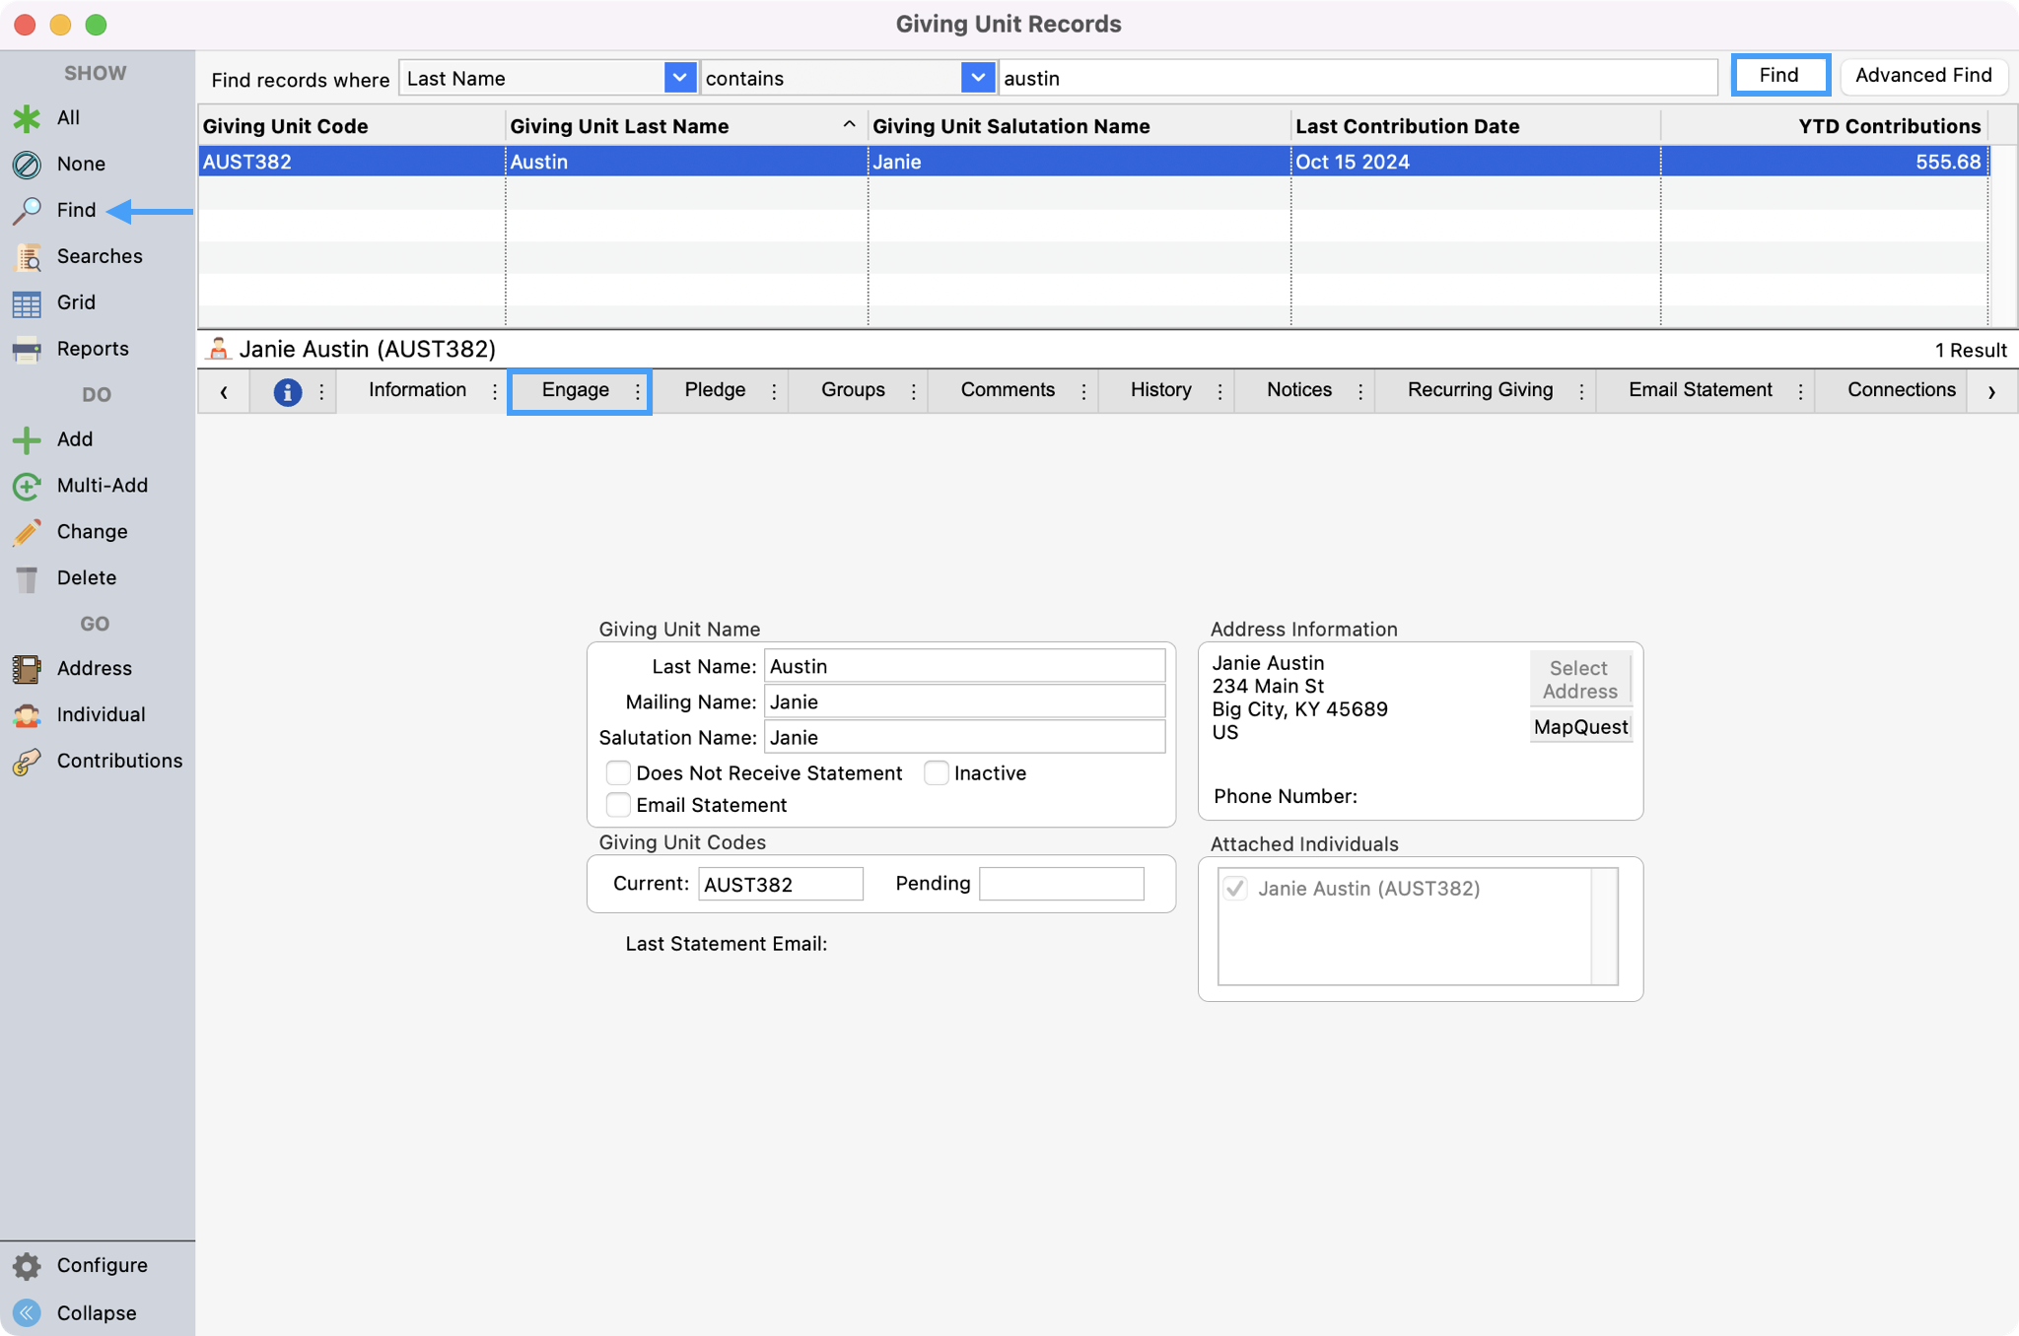
Task: Click the Delete trash can icon
Action: (27, 578)
